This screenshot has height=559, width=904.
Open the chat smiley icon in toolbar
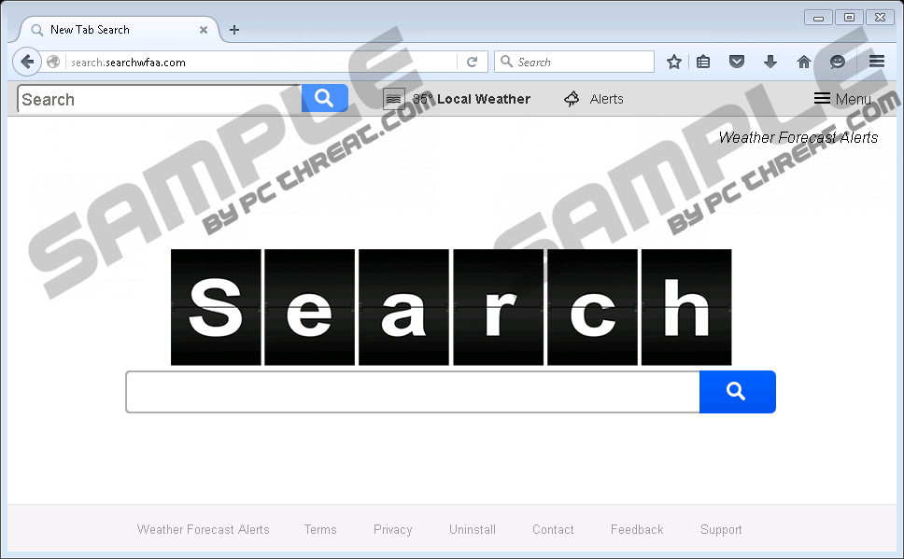838,62
